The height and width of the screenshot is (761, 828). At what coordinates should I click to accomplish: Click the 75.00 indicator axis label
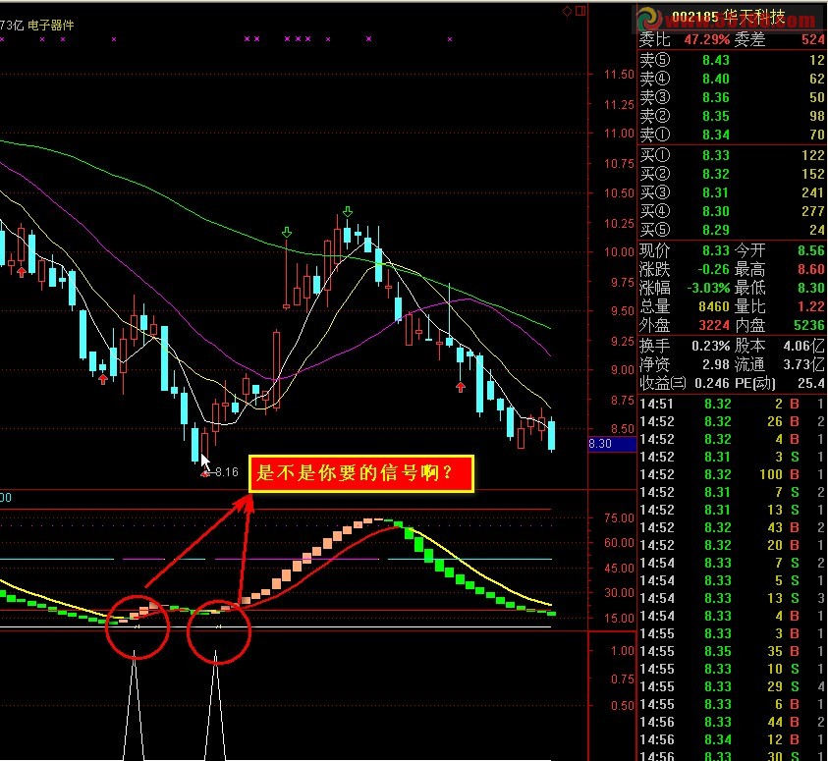(x=619, y=518)
